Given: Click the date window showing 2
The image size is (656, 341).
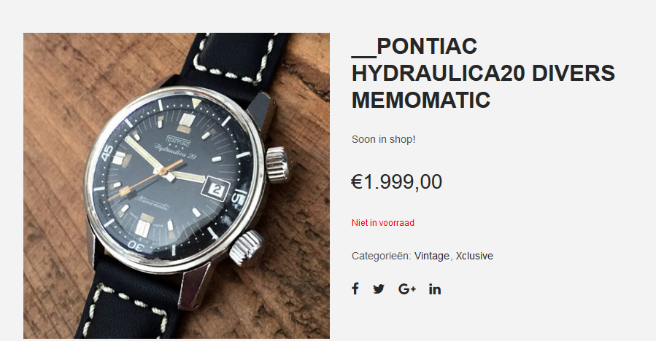Looking at the screenshot, I should coord(215,189).
